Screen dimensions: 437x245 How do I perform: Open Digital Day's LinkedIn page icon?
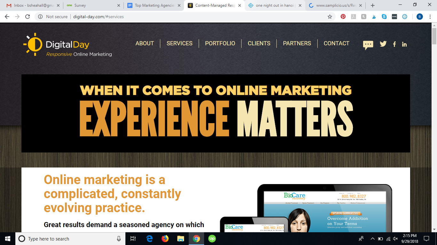404,44
